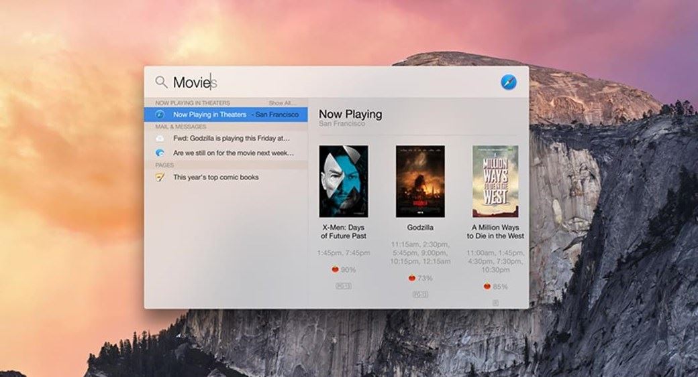Open This year's top comic books document

click(x=226, y=177)
